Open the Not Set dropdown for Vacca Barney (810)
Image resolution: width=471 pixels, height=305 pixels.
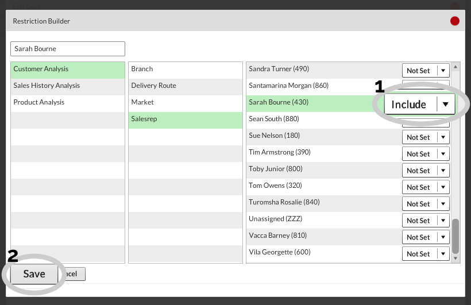426,237
